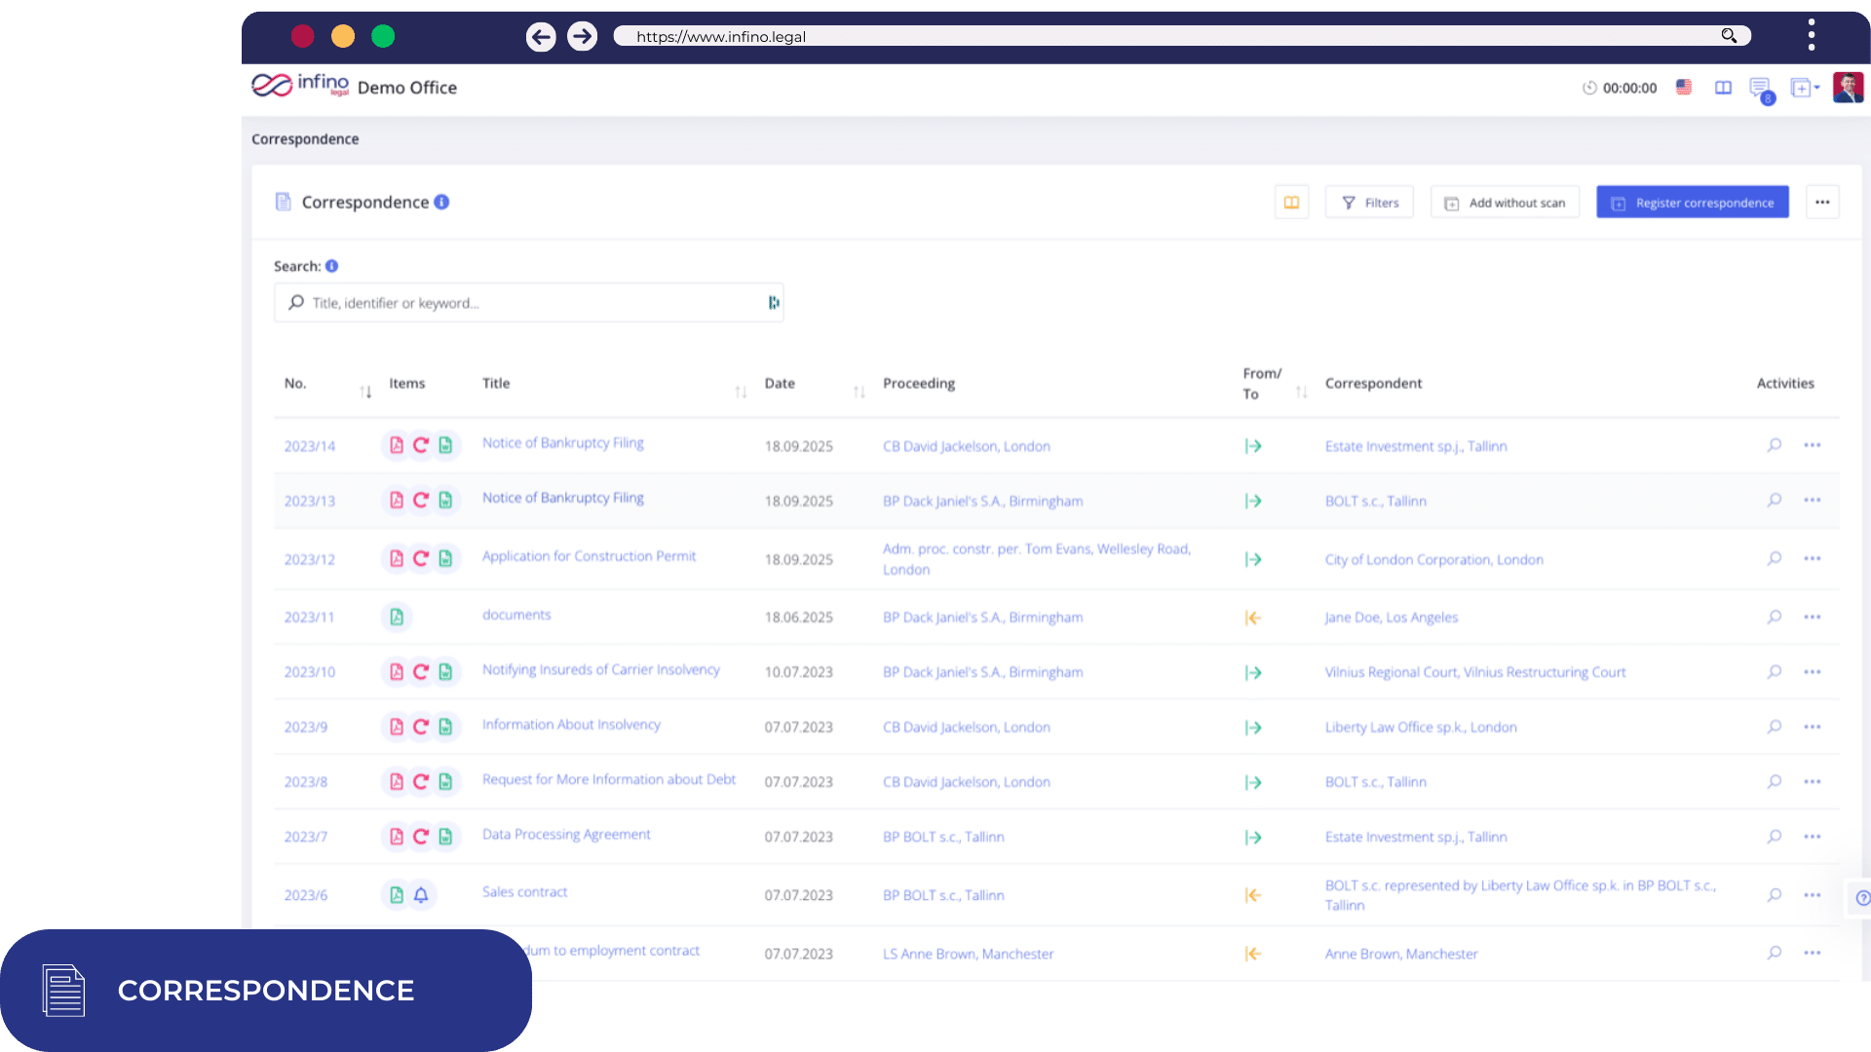The image size is (1871, 1052).
Task: Open the browser three-dot vertical menu
Action: pyautogui.click(x=1812, y=35)
